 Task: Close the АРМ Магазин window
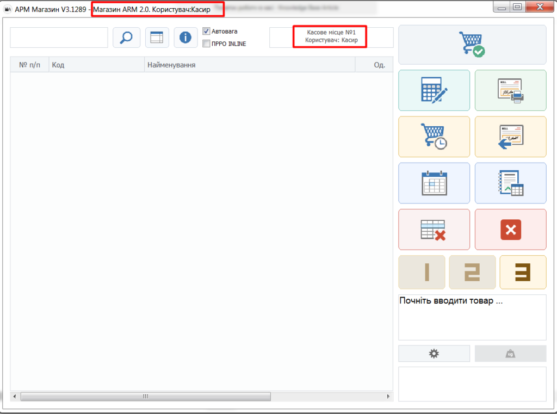point(540,7)
